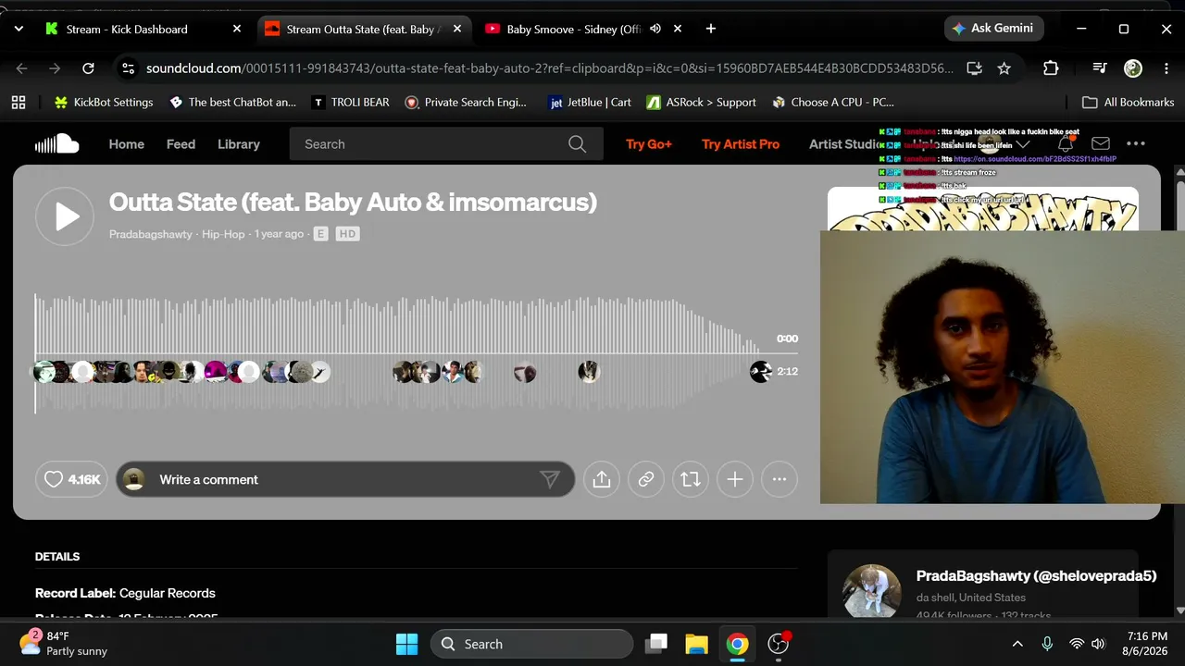Open the Choose A CPU bookmark

point(832,103)
